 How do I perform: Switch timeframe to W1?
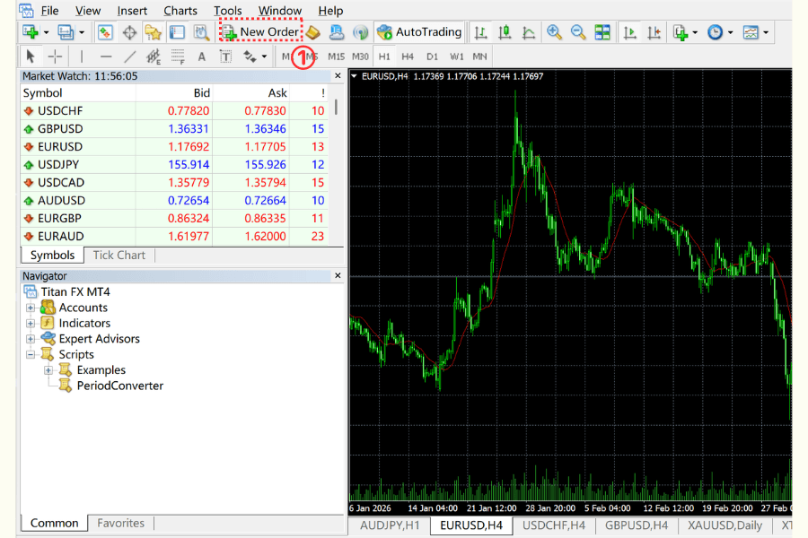[x=457, y=56]
